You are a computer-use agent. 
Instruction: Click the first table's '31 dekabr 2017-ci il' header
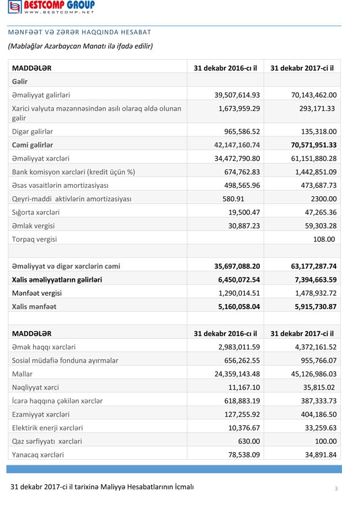coord(302,68)
